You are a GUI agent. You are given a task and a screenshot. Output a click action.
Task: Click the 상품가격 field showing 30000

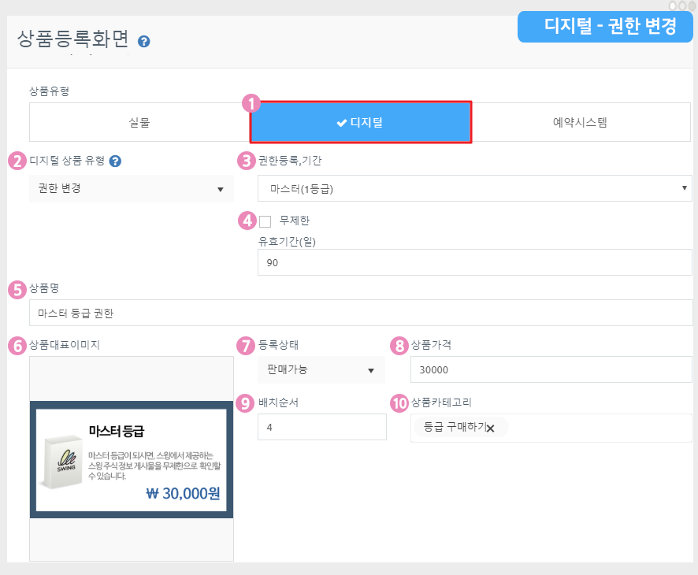pos(551,370)
